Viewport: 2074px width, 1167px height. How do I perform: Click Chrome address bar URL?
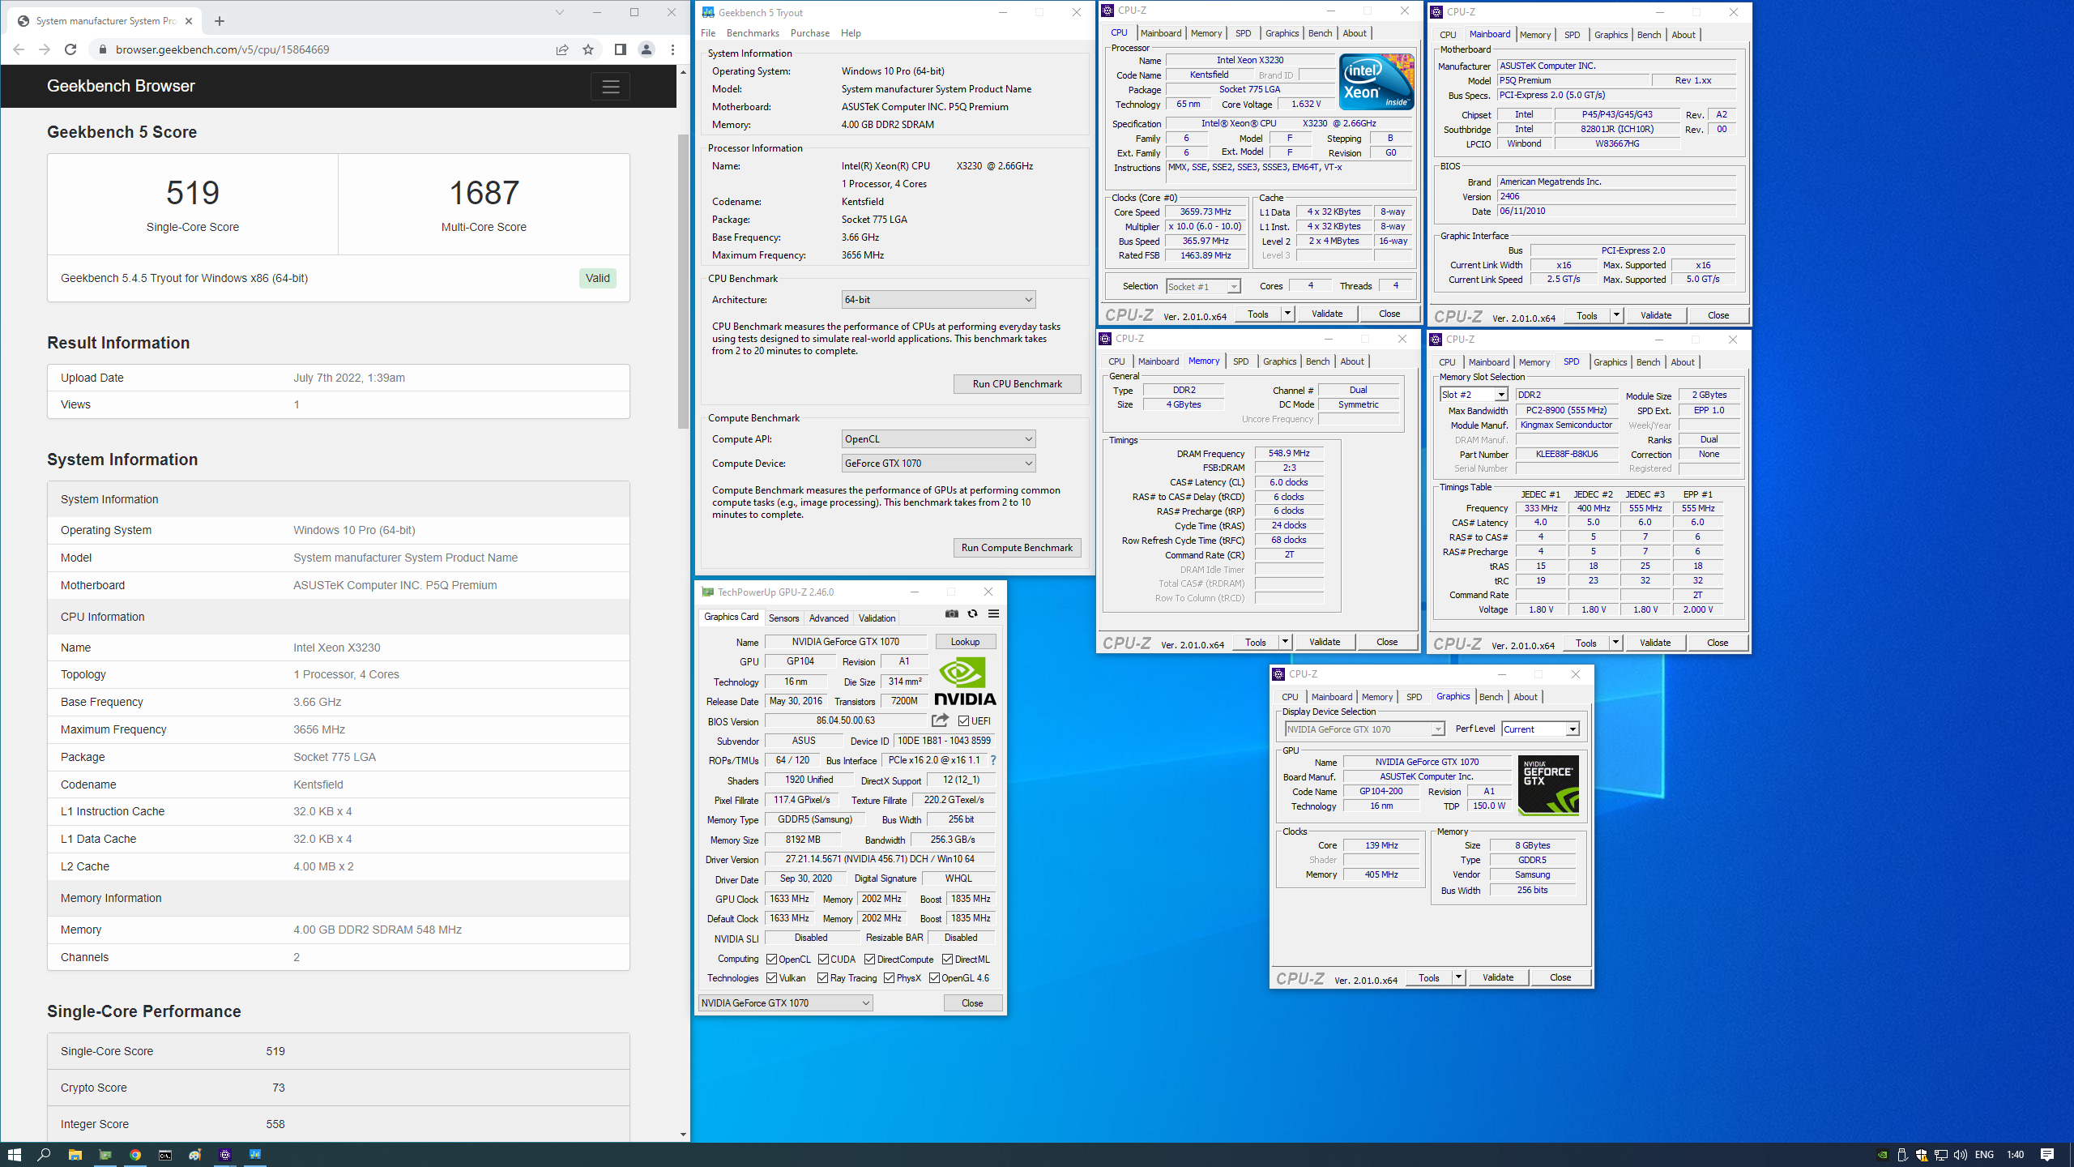point(222,49)
